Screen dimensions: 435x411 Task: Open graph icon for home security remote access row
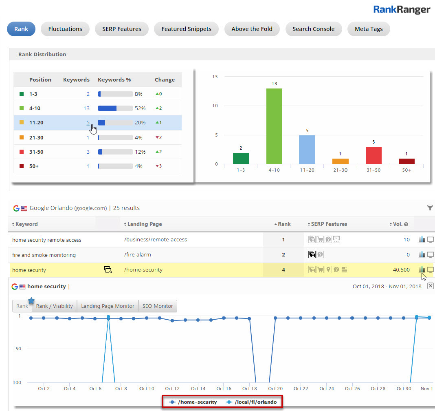click(422, 239)
